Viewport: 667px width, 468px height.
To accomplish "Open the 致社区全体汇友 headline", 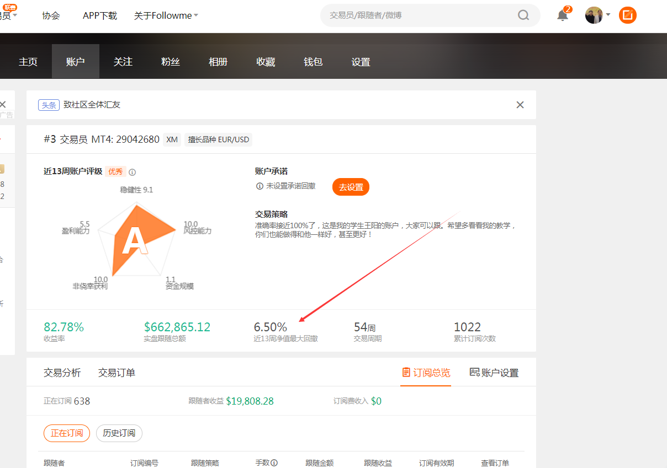I will tap(92, 105).
